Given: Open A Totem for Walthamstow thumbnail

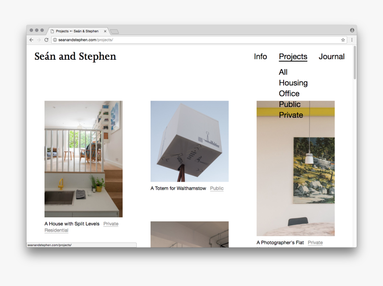Looking at the screenshot, I should (x=189, y=141).
